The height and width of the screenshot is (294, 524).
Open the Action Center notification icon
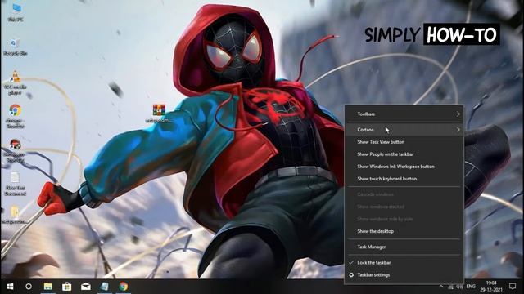(513, 287)
